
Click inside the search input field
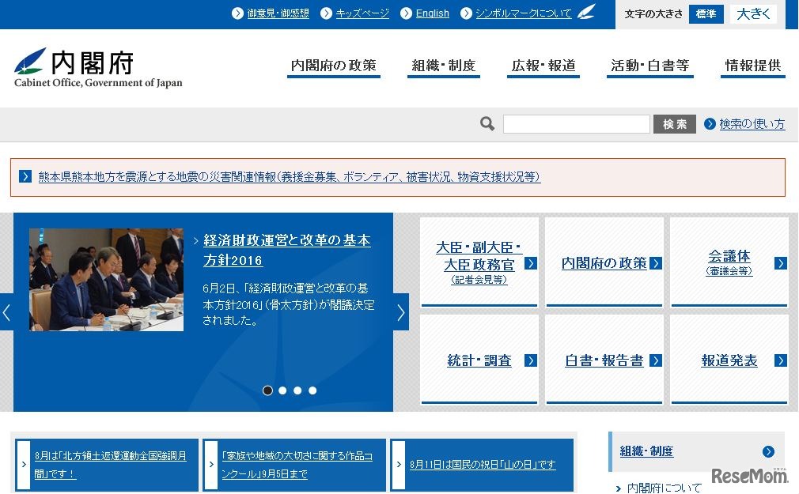coord(576,123)
